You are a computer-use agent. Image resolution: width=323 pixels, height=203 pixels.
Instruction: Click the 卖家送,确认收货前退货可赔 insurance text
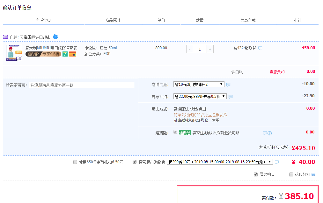(216, 133)
